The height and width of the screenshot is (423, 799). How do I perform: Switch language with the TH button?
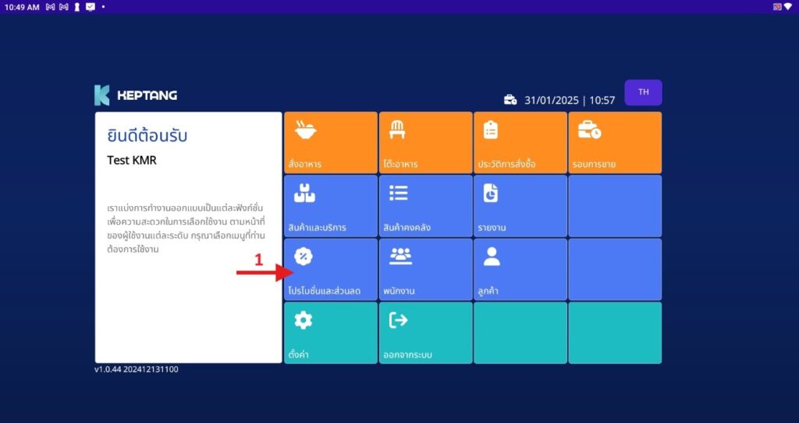(643, 92)
